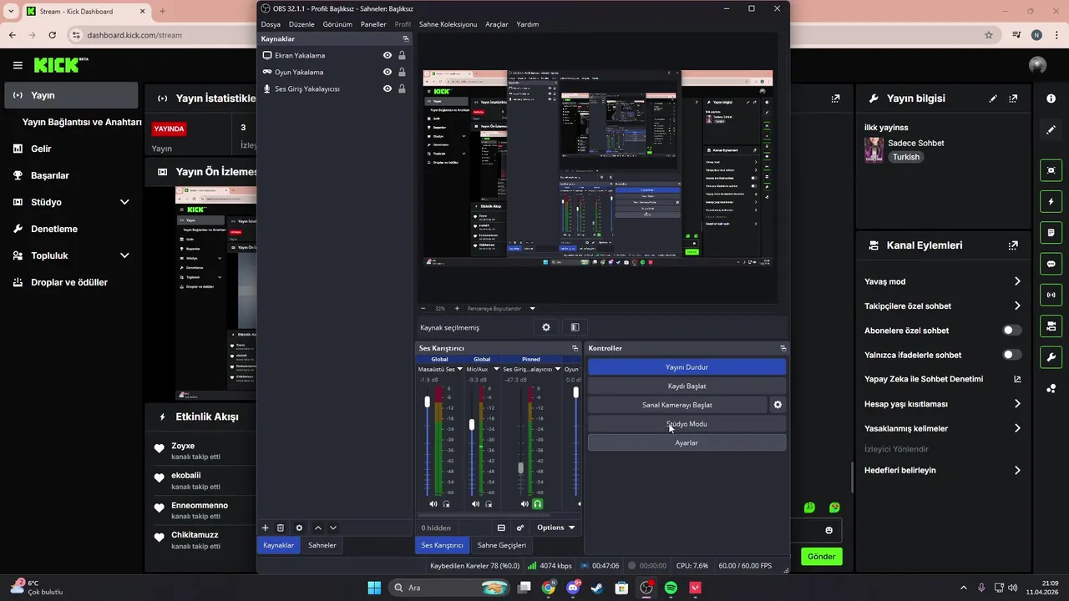Open Spotify from the taskbar
Screen dimensions: 1069x601
coord(671,588)
